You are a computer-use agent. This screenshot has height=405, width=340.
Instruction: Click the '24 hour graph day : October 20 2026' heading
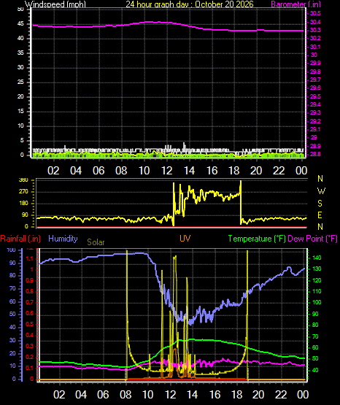coord(190,4)
